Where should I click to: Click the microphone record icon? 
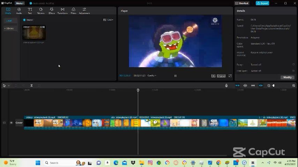[x=226, y=86]
